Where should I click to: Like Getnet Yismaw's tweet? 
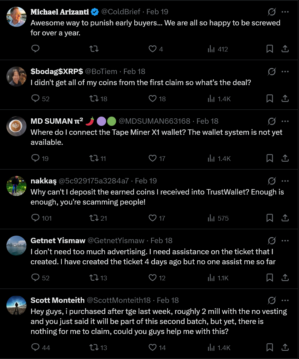[x=153, y=278]
